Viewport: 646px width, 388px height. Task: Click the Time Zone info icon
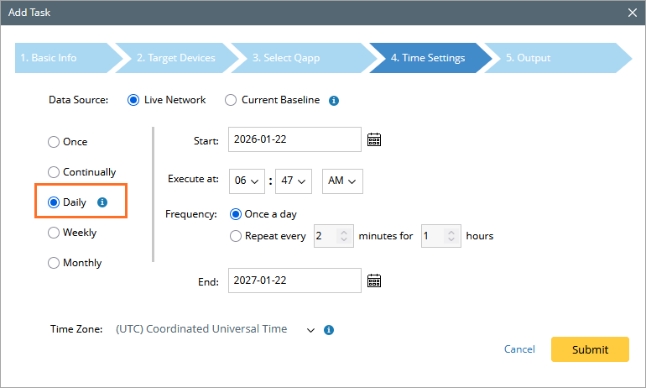pos(329,330)
